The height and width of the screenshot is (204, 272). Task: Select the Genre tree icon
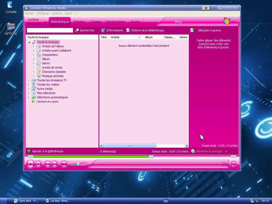[39, 63]
